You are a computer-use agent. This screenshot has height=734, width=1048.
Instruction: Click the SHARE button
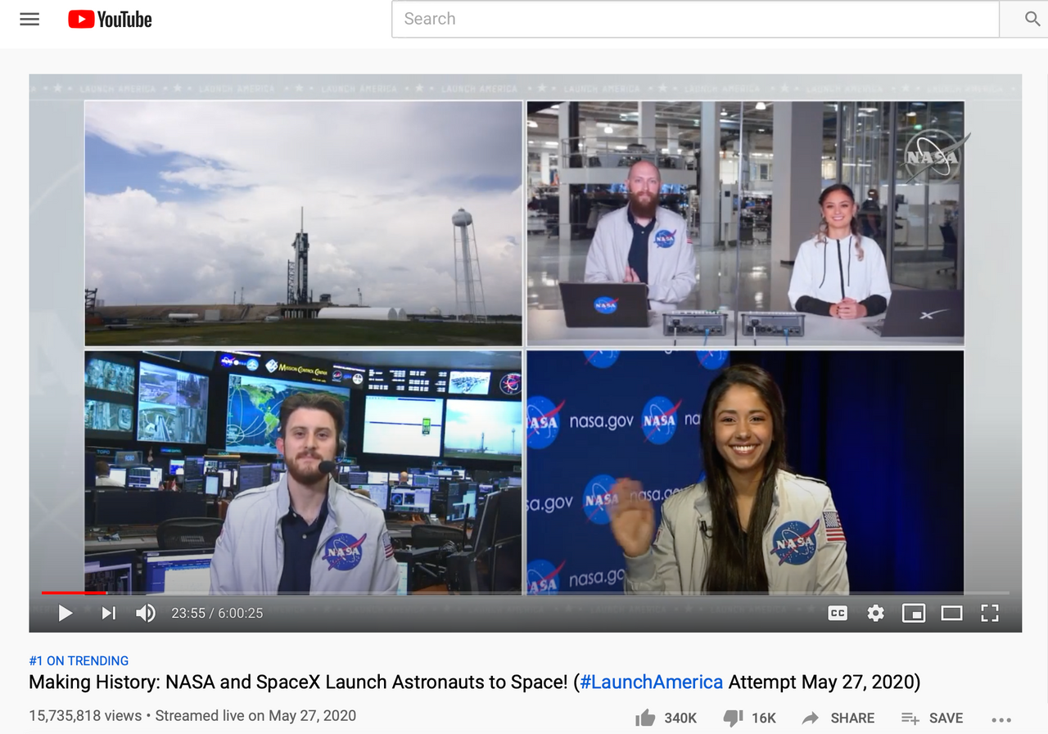pyautogui.click(x=838, y=718)
